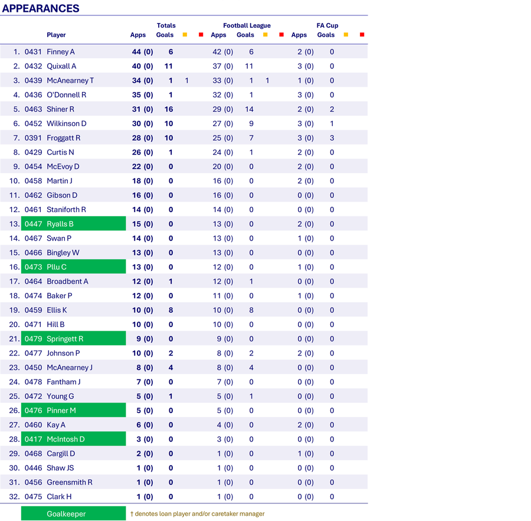Click the FA Cup Goals column header
This screenshot has height=521, width=531.
pos(326,35)
